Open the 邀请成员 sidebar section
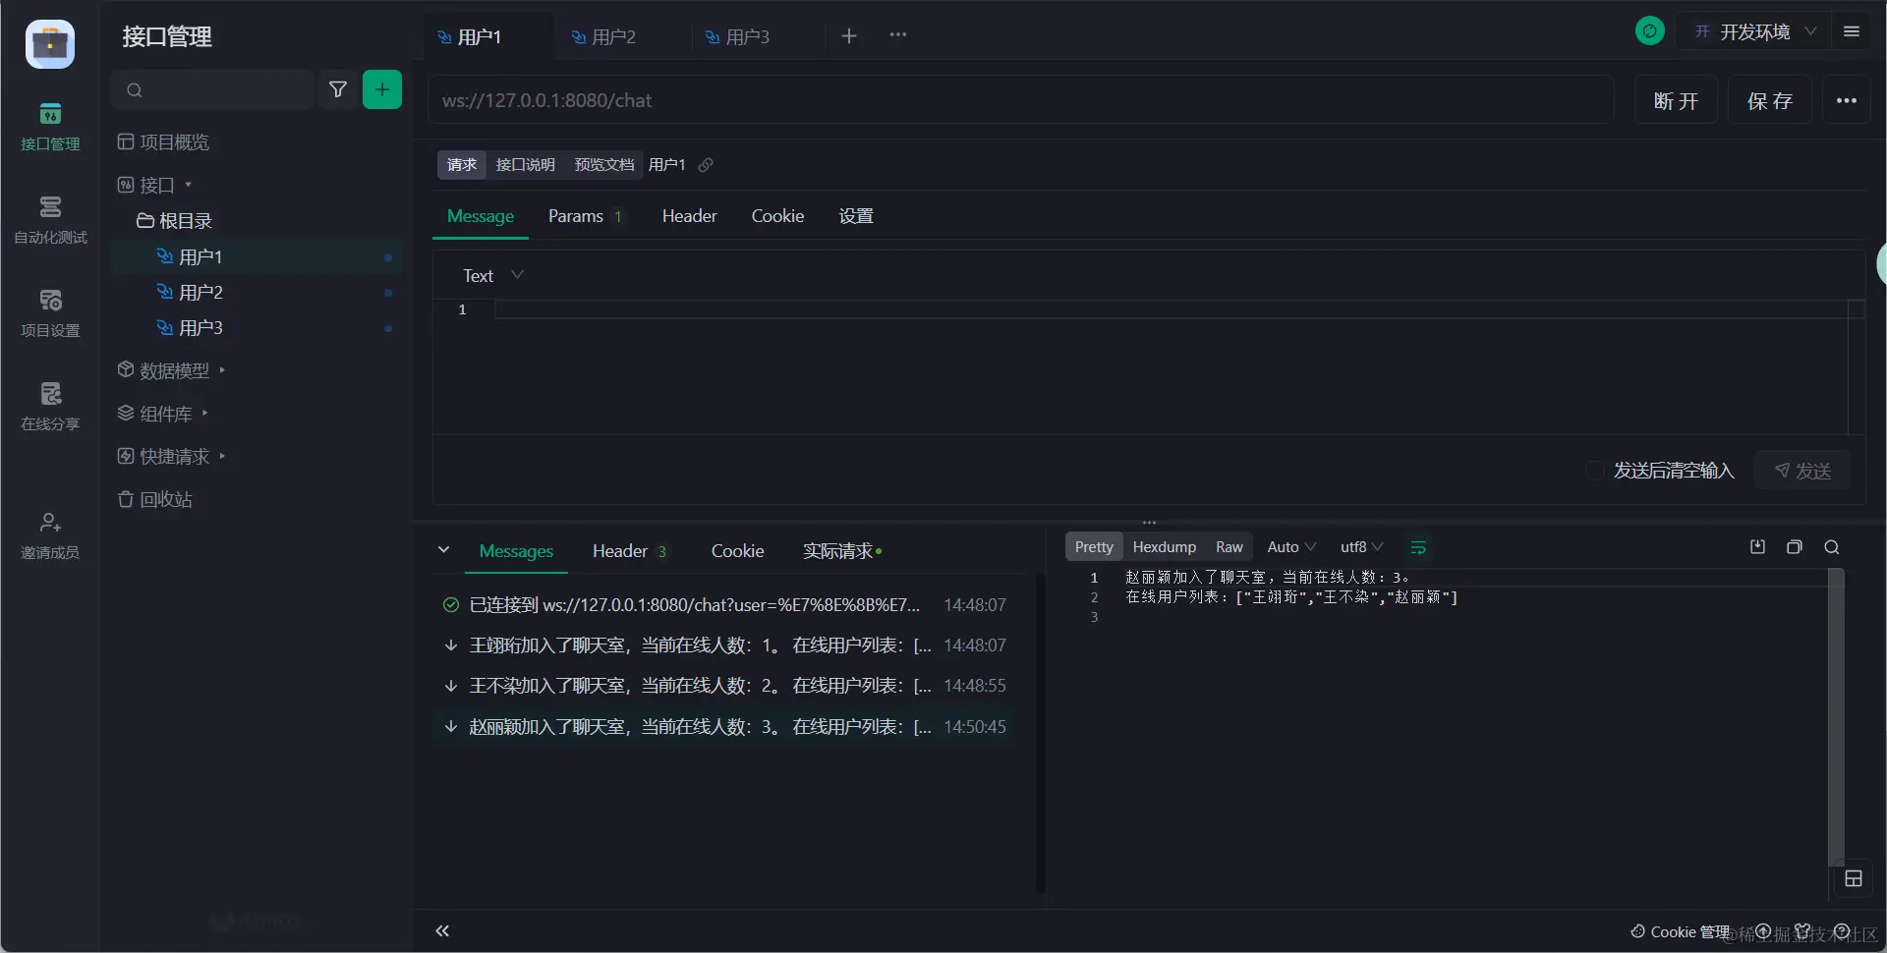The image size is (1887, 953). pyautogui.click(x=50, y=536)
